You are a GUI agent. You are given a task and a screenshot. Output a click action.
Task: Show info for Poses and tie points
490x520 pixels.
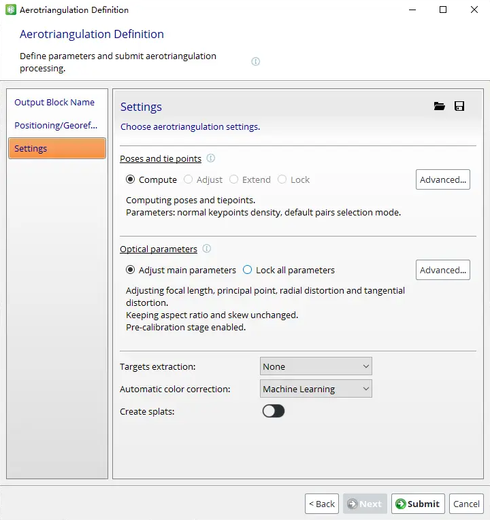coord(211,158)
